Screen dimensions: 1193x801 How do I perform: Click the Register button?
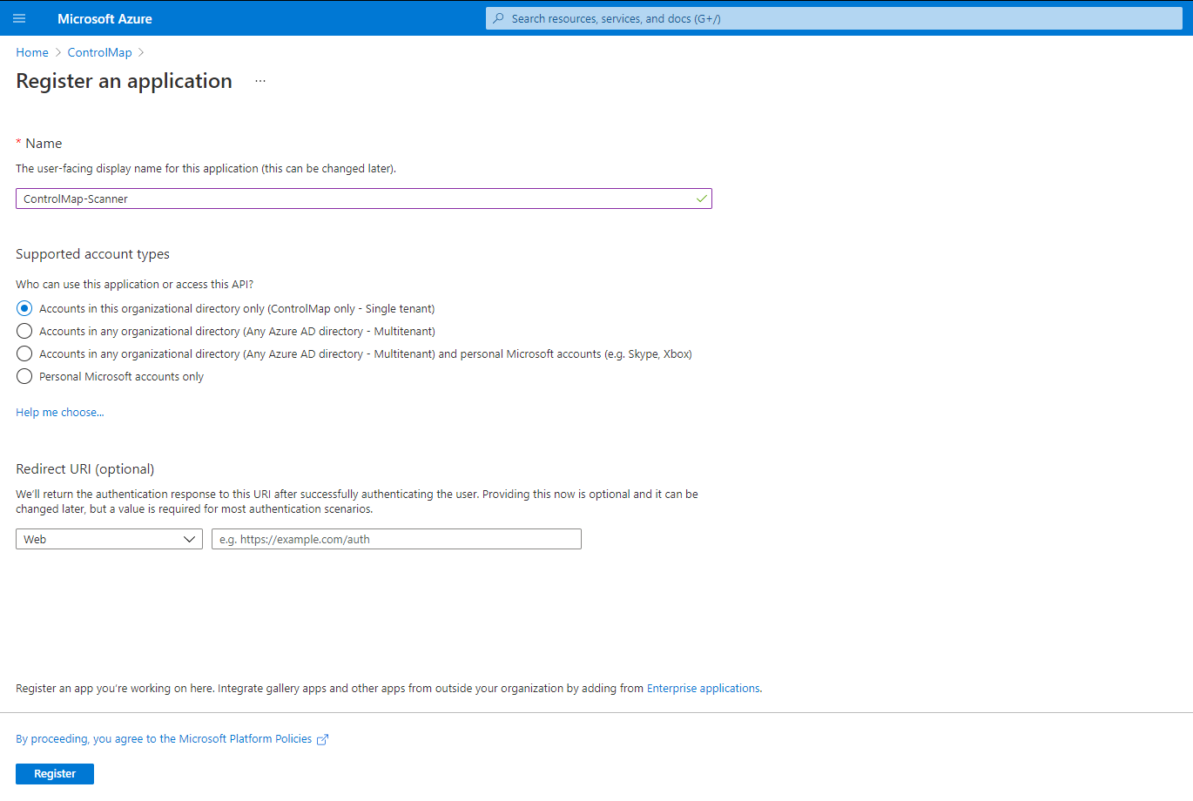click(x=55, y=773)
